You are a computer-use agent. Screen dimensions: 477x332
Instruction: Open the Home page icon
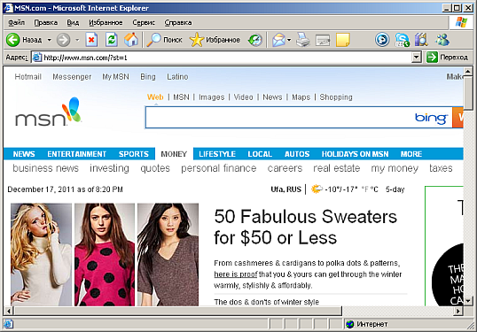pos(131,40)
